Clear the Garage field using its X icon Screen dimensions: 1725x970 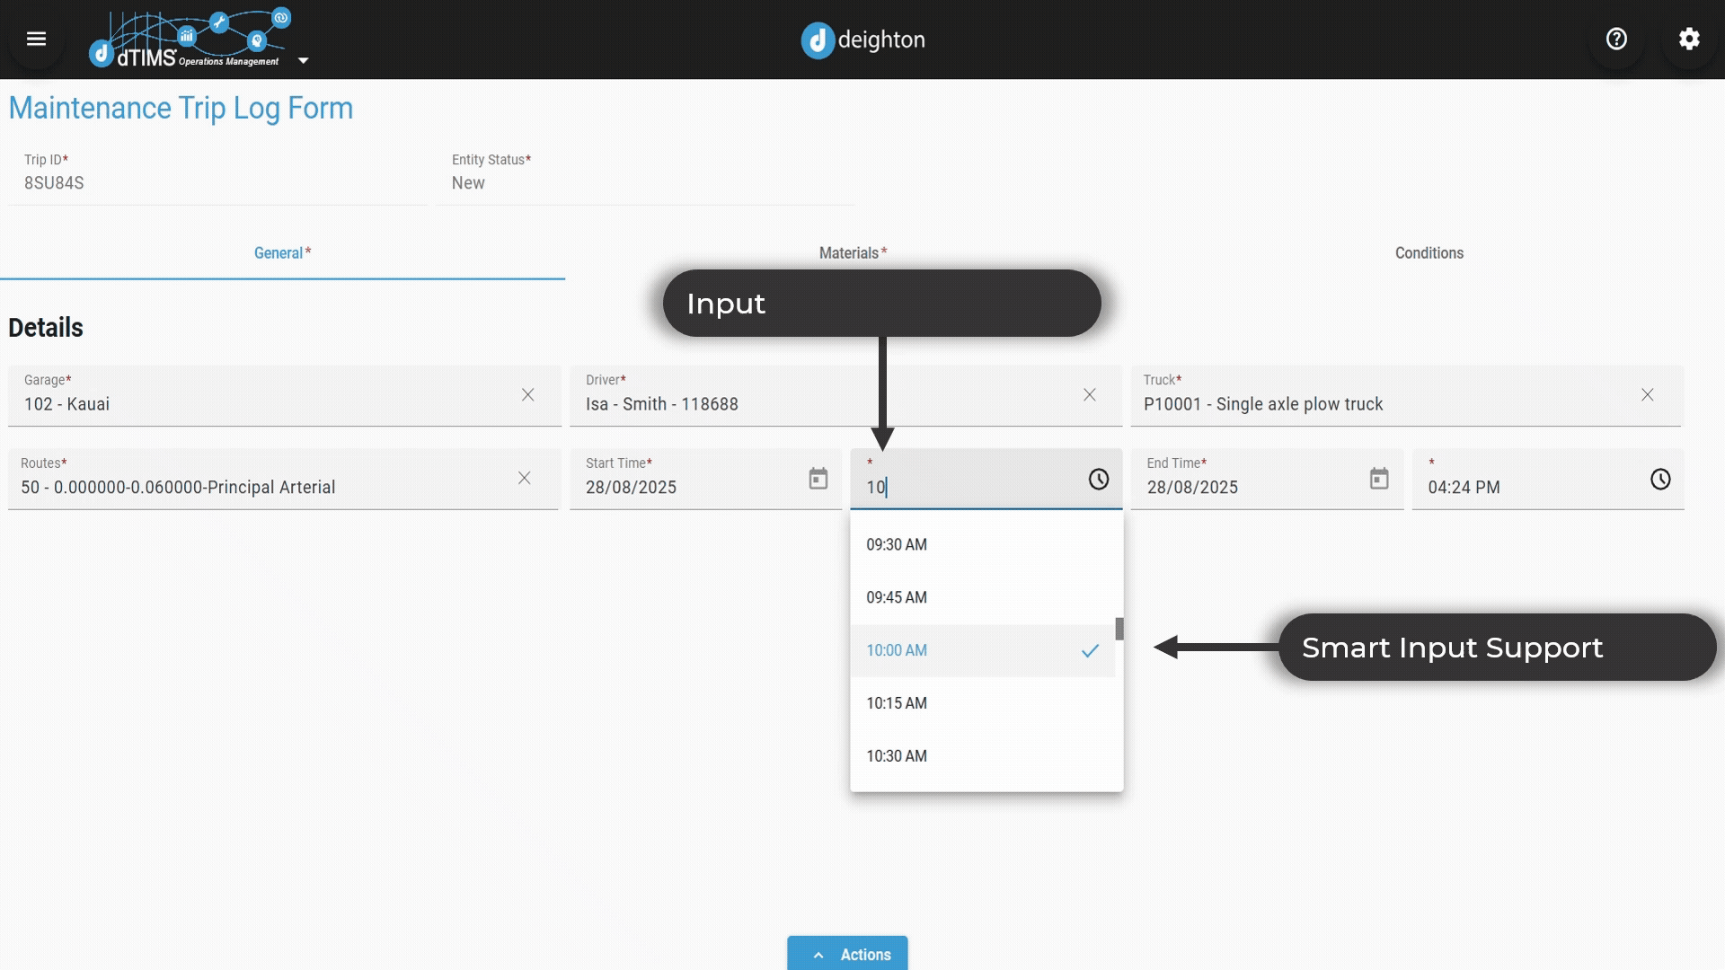pos(527,394)
